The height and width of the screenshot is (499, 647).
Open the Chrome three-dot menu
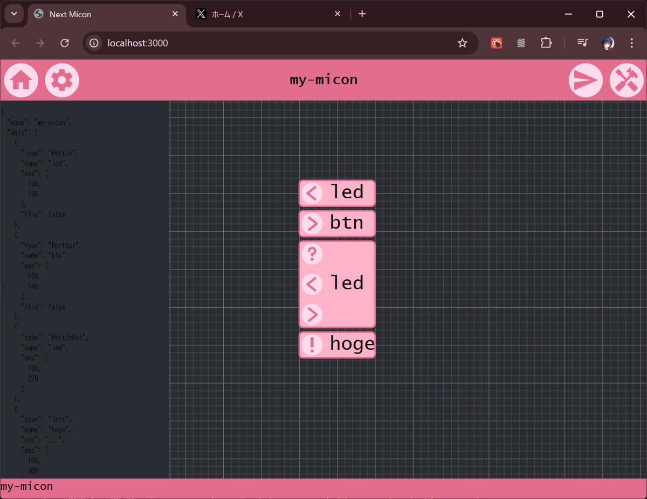click(631, 43)
